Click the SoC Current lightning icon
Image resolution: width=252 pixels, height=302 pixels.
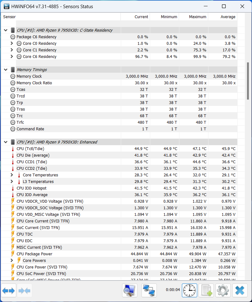coord(13,228)
